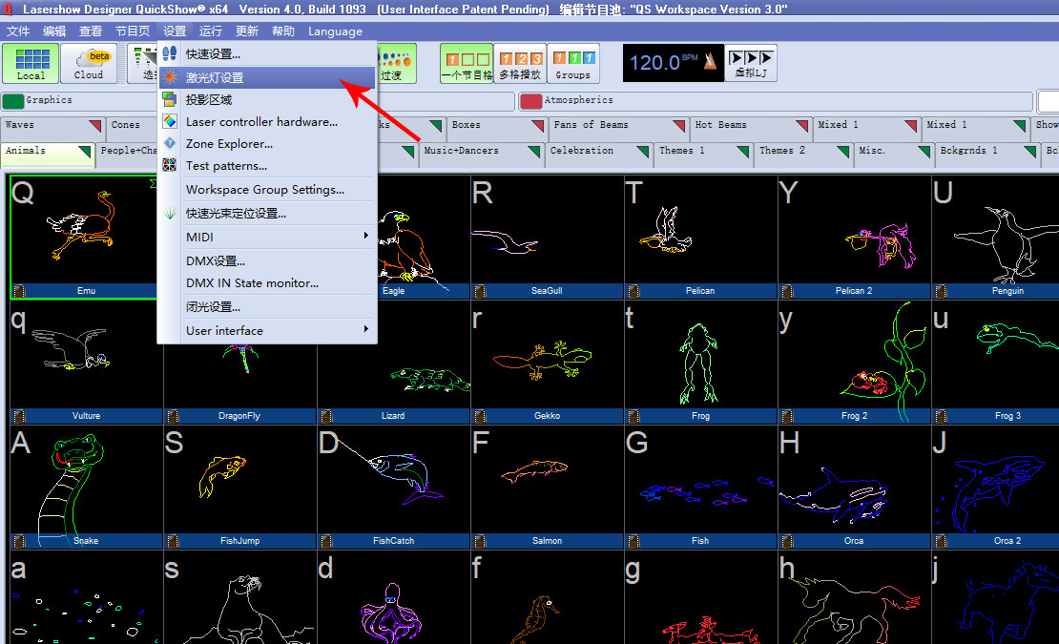The width and height of the screenshot is (1059, 644).
Task: Click the 虚拟LJ playback arrows button
Action: click(x=750, y=63)
